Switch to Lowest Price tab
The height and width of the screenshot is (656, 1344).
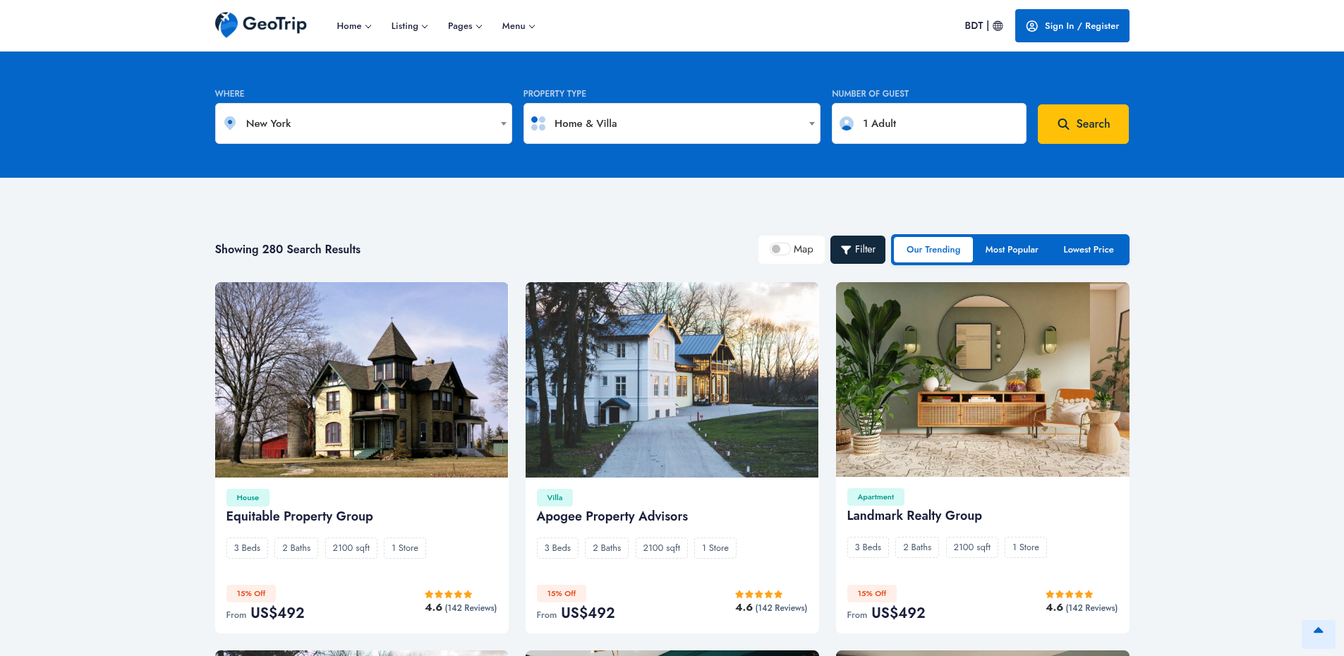click(1088, 250)
